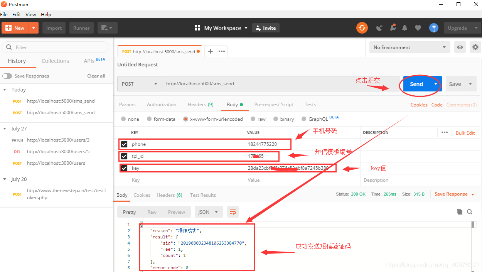The image size is (482, 272).
Task: Toggle the Save Responses switch
Action: click(x=7, y=76)
